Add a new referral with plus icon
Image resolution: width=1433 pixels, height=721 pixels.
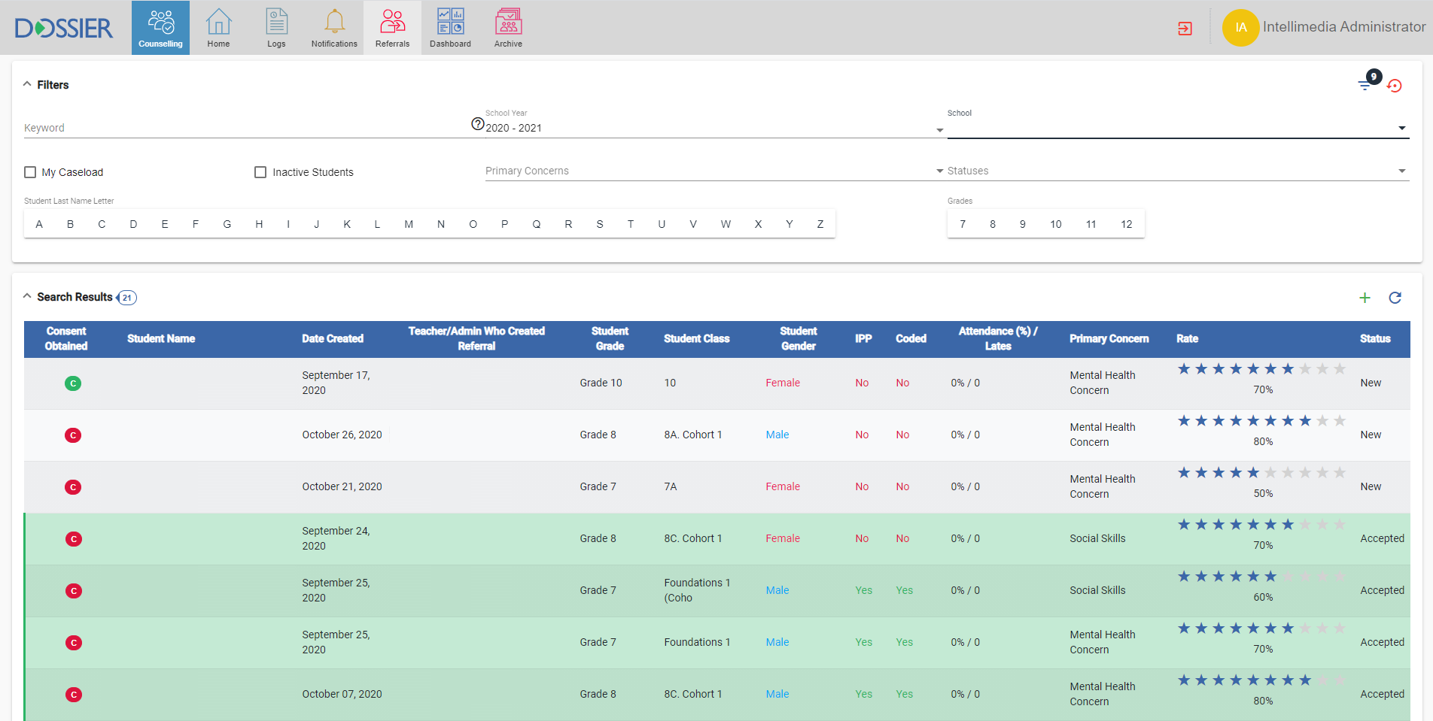coord(1365,298)
